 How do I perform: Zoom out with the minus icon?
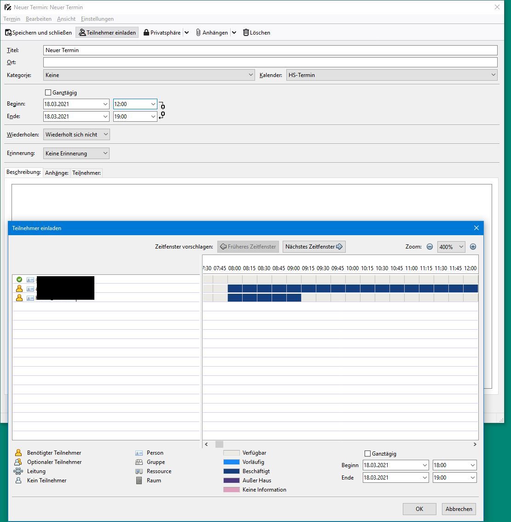[x=430, y=247]
